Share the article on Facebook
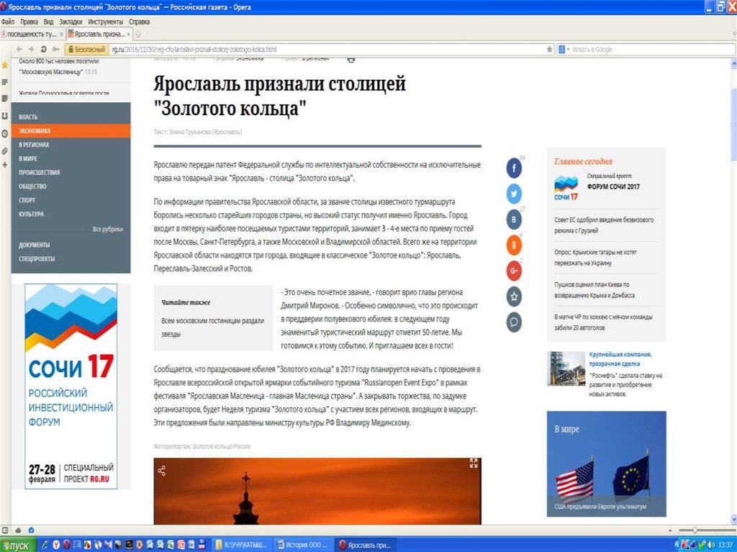The image size is (737, 552). (x=514, y=168)
